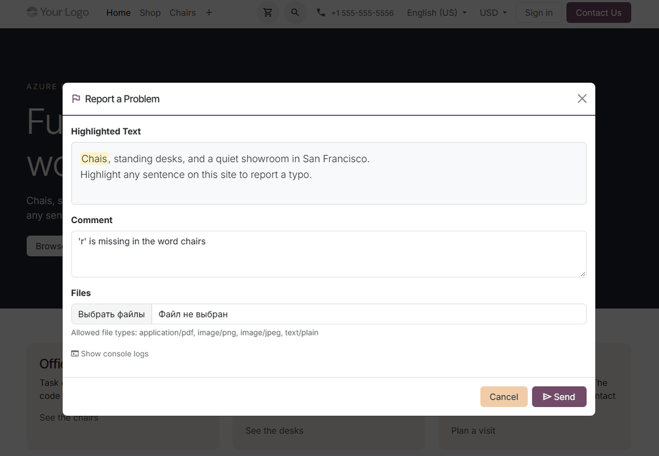The image size is (659, 456).
Task: Click the highlighted word Chais
Action: [x=94, y=159]
